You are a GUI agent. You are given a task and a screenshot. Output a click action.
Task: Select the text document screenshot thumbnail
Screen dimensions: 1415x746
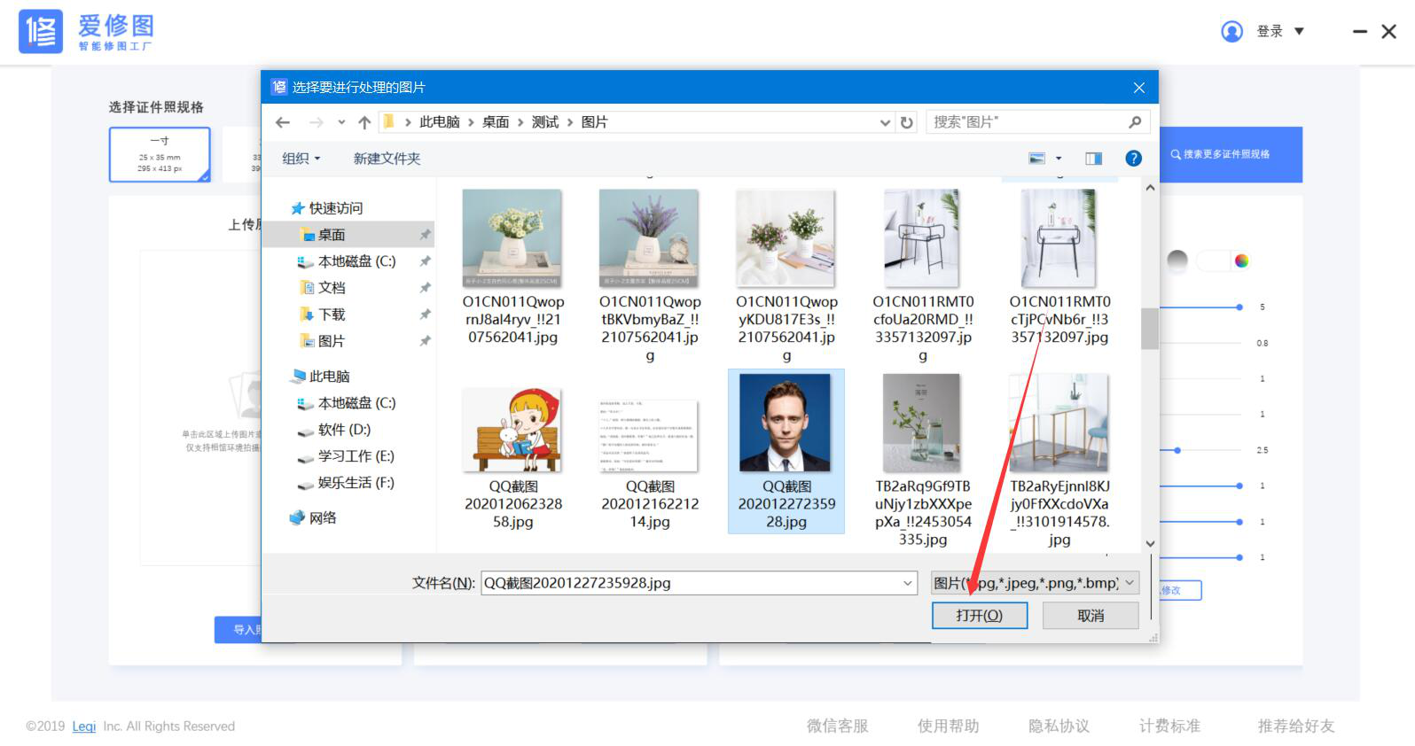click(x=649, y=435)
